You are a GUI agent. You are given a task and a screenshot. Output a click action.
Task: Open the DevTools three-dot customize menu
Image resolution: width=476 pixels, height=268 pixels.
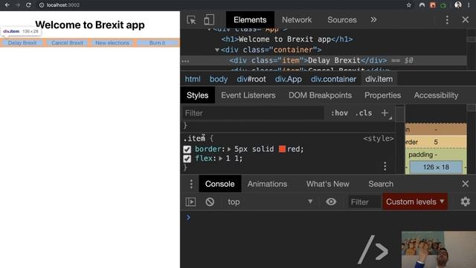pos(447,20)
